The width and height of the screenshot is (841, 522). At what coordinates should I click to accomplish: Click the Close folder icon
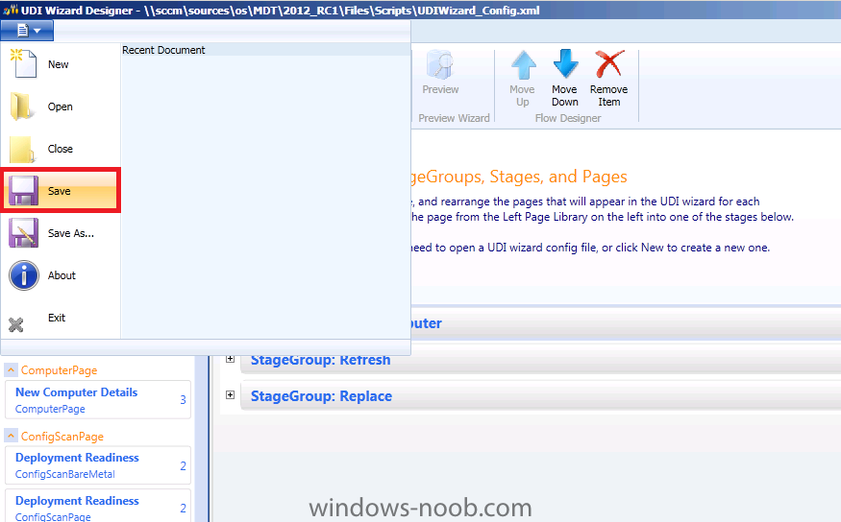click(22, 149)
